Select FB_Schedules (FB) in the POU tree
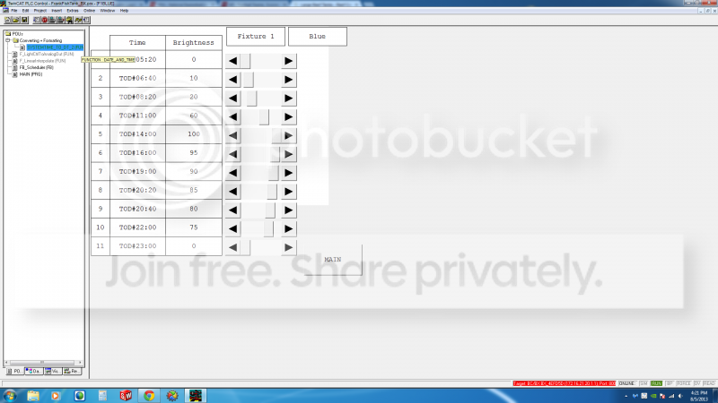718x403 pixels. 37,66
